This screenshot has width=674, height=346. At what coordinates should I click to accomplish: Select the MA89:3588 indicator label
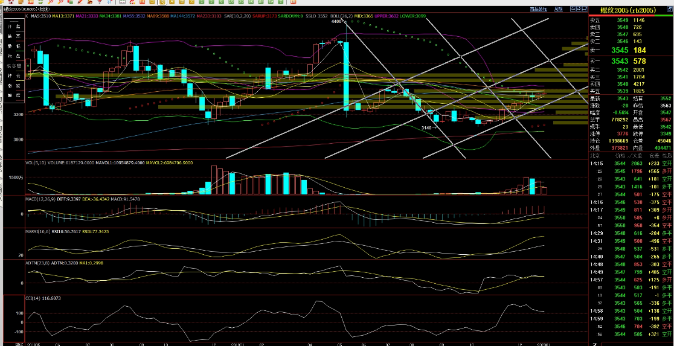[x=158, y=16]
